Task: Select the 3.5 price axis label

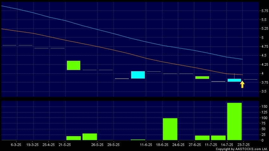Action: pos(264,91)
